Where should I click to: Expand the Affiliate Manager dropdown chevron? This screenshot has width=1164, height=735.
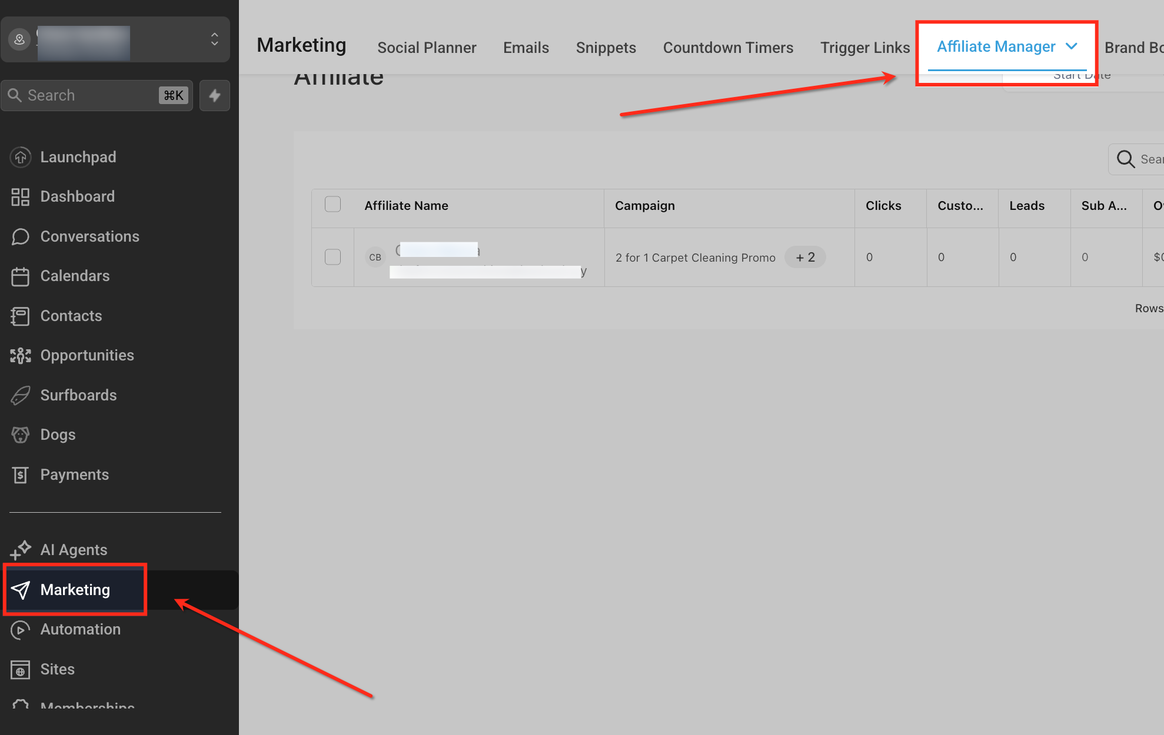1072,46
